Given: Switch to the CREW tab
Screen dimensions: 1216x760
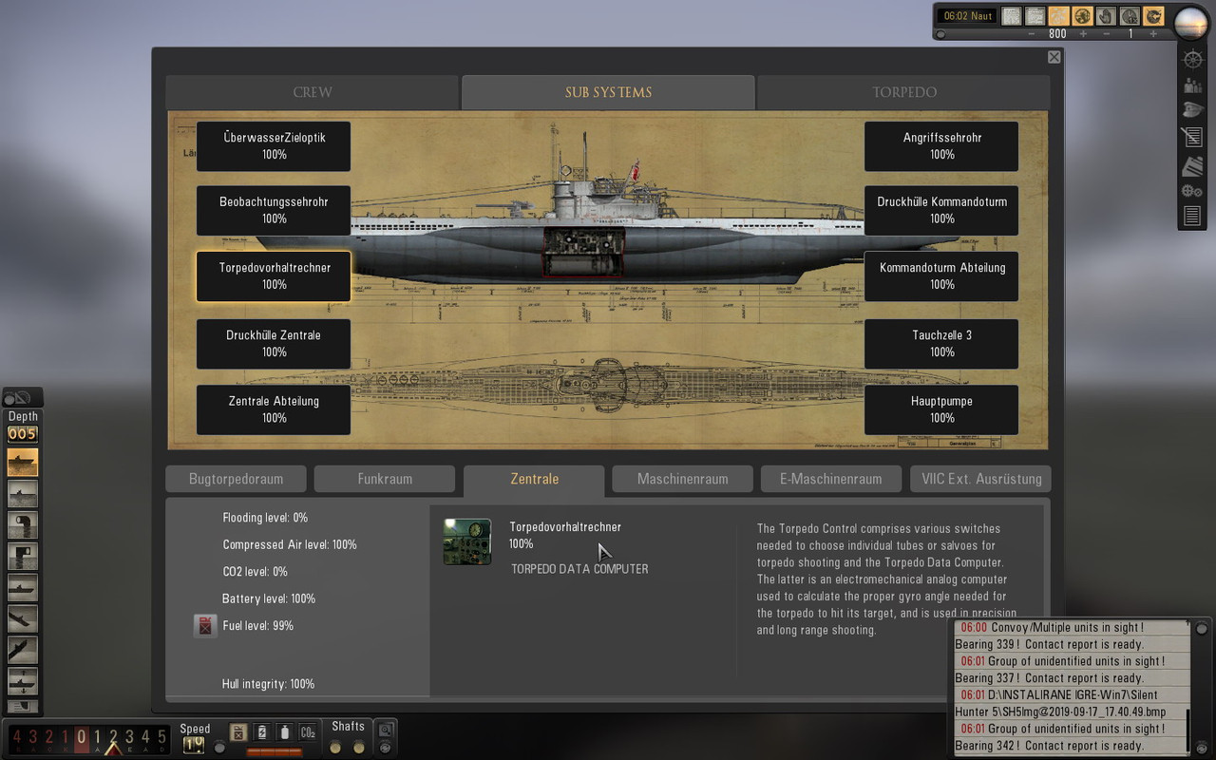Looking at the screenshot, I should [313, 92].
